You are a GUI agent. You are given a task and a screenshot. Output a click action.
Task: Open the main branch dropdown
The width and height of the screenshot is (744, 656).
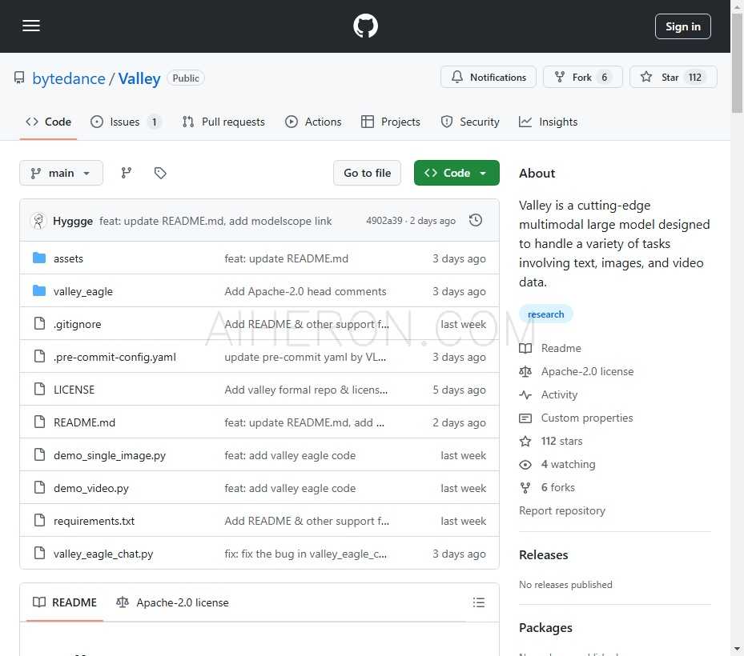point(61,173)
